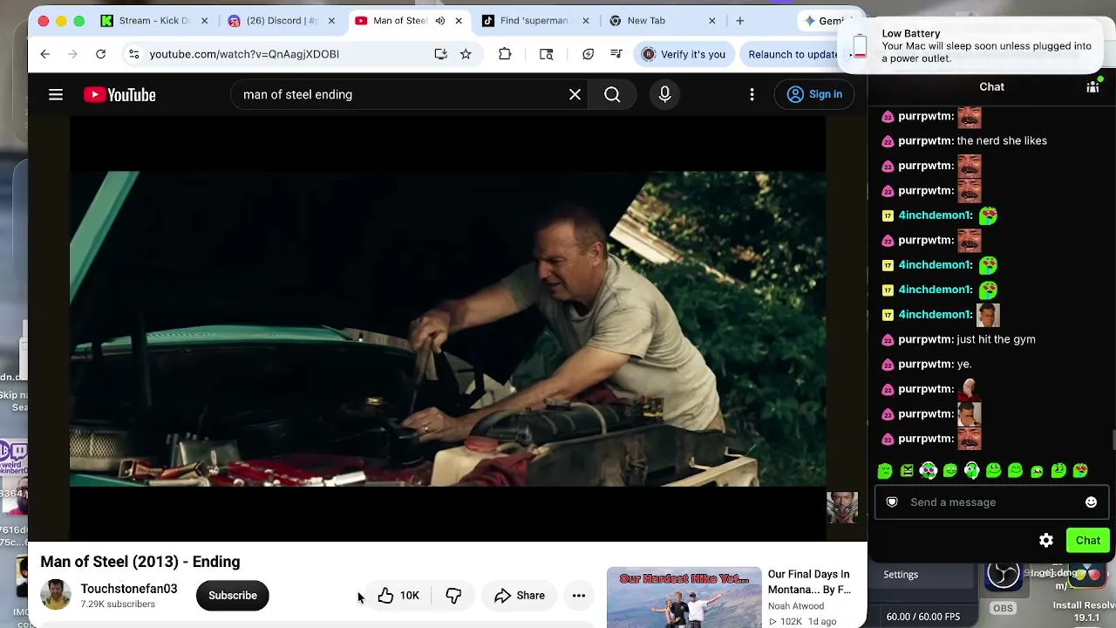
Task: Open the emoji picker in Kick chat
Action: point(1091,502)
